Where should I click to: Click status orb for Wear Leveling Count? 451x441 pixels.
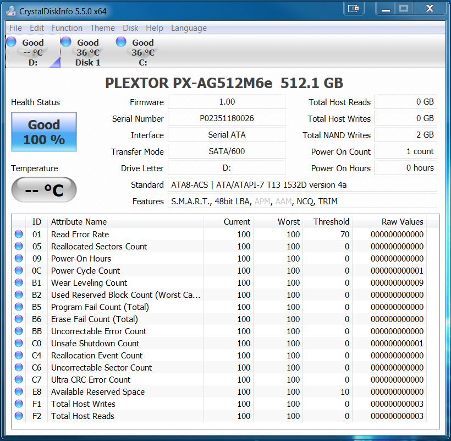(19, 283)
